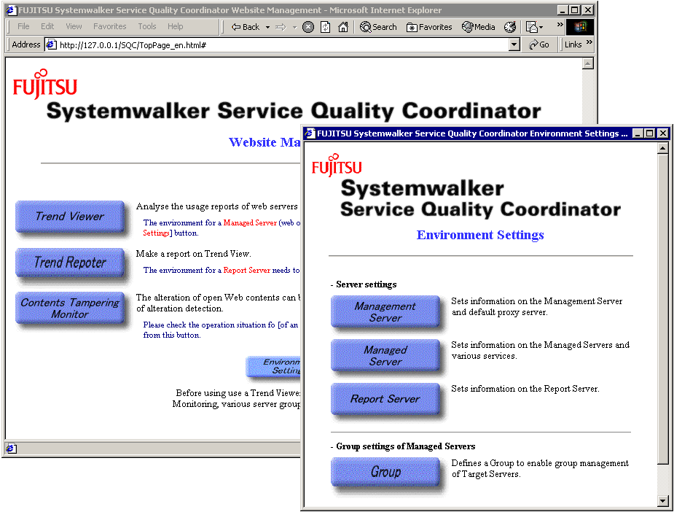Open the Edit menu

click(47, 26)
